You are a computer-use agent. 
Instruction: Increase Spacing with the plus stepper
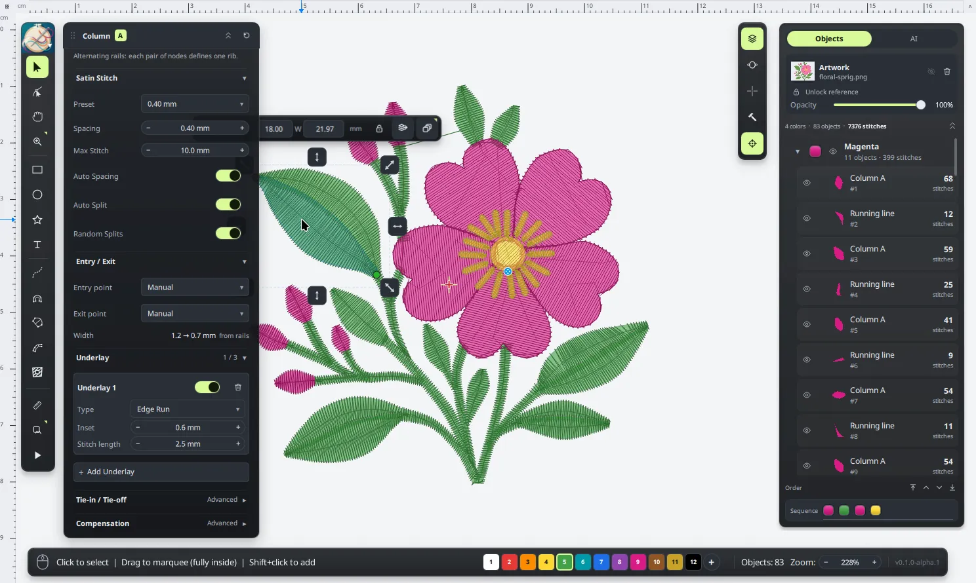[242, 128]
